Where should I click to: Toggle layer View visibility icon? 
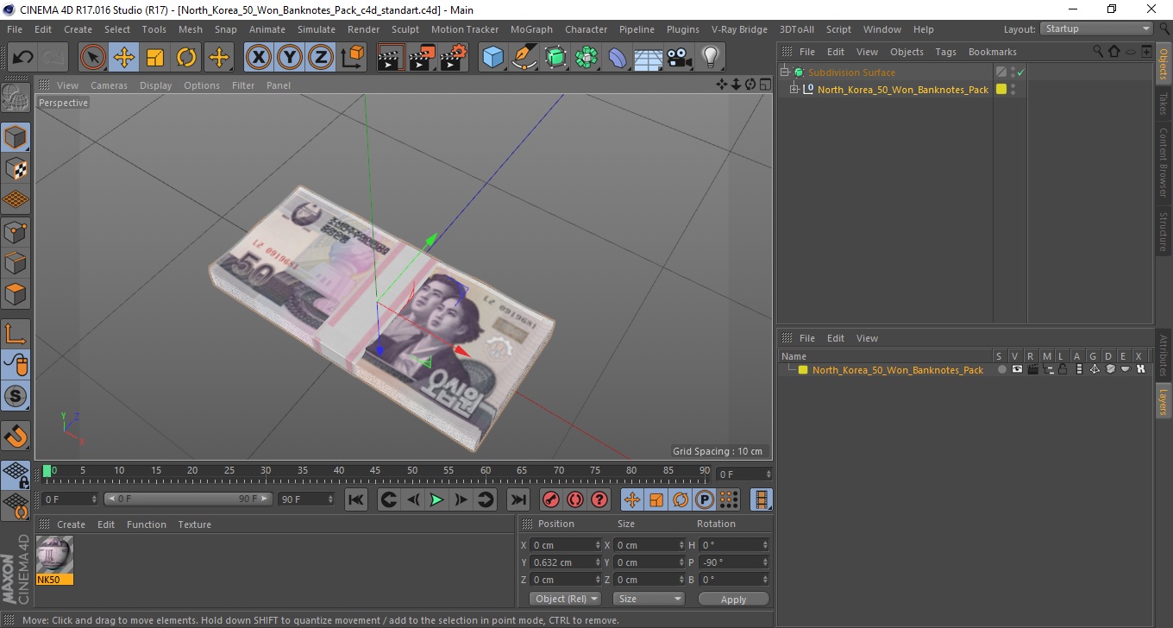point(1017,369)
